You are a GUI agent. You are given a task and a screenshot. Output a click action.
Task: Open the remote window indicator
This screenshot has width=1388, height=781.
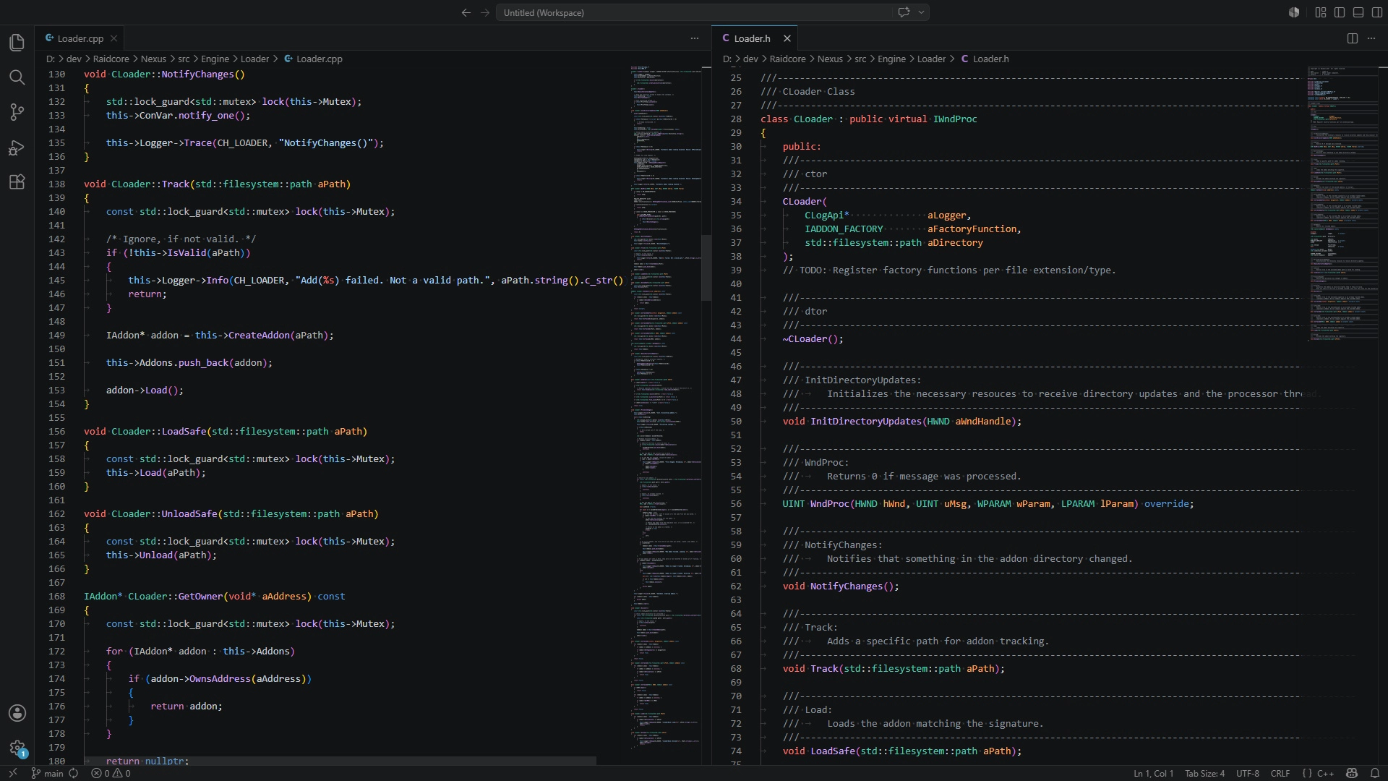point(12,773)
